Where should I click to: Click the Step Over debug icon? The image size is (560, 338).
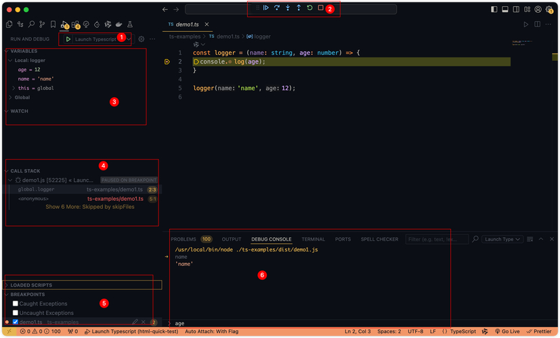277,8
